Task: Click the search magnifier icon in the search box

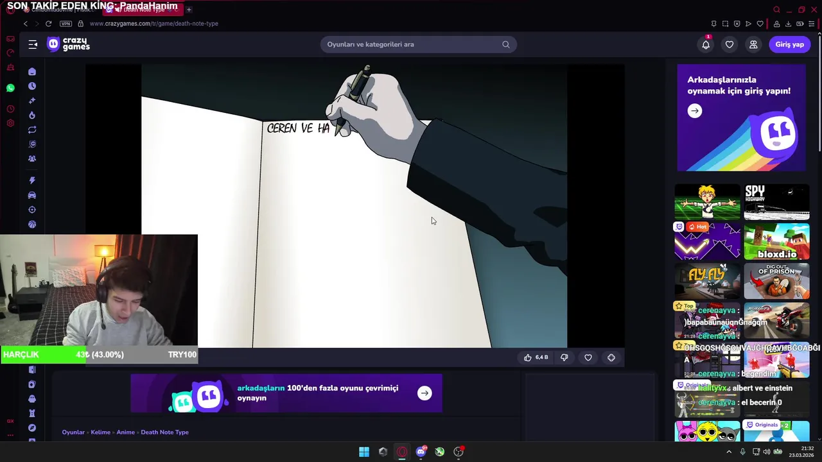Action: tap(506, 44)
